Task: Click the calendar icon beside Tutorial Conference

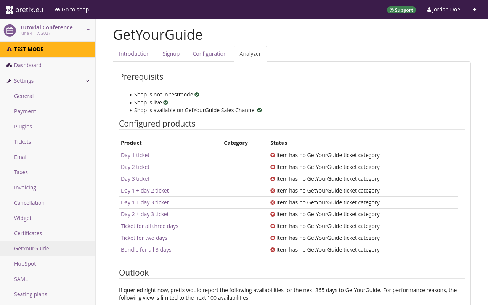Action: click(9, 30)
